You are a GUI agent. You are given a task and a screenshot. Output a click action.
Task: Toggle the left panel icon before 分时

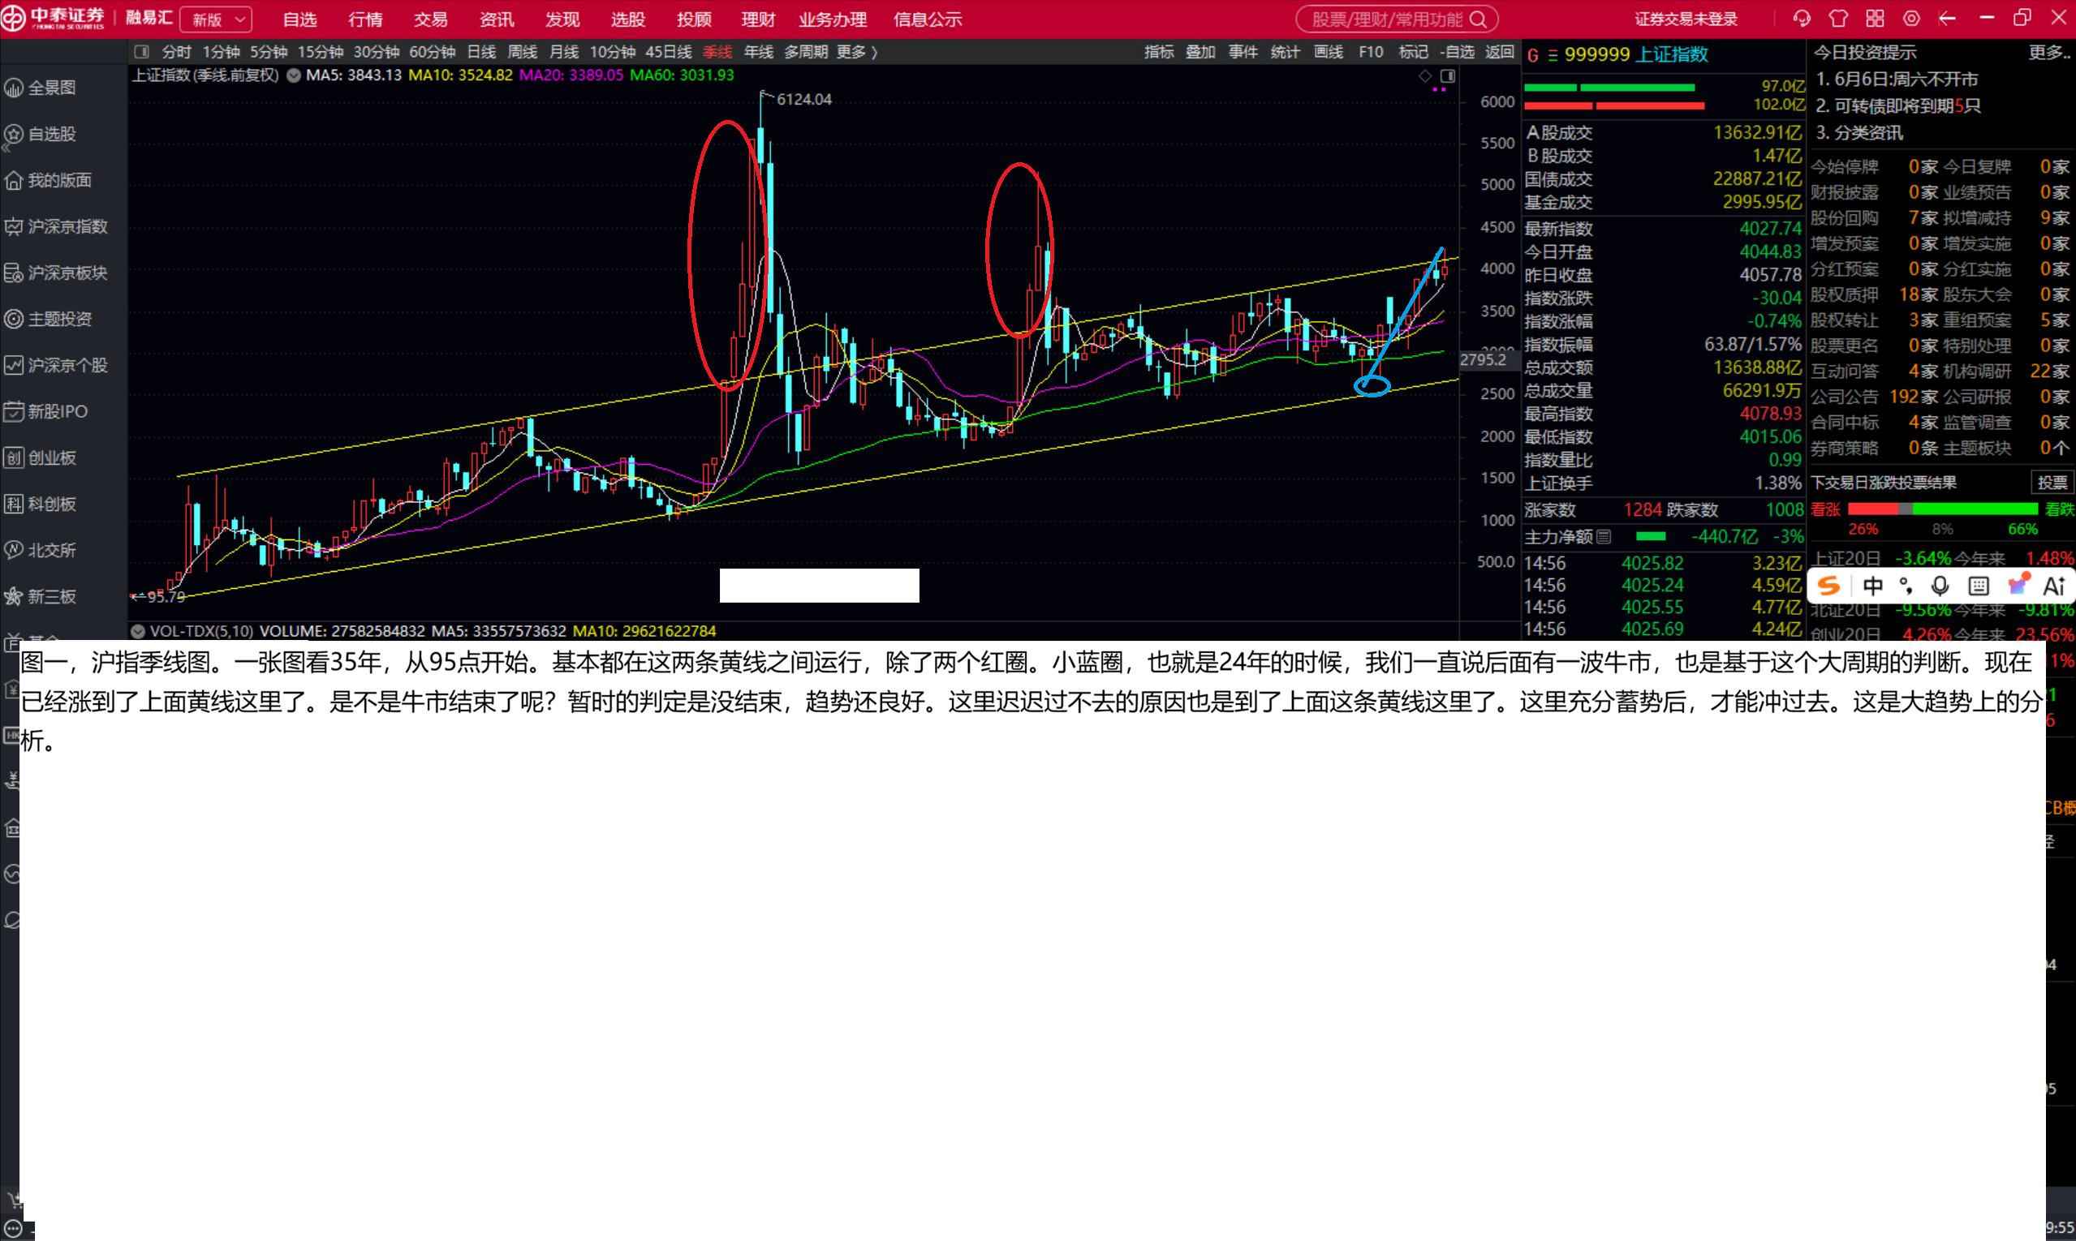point(141,52)
